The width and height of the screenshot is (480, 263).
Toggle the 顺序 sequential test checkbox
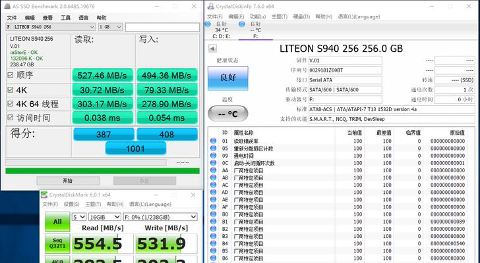[11, 75]
